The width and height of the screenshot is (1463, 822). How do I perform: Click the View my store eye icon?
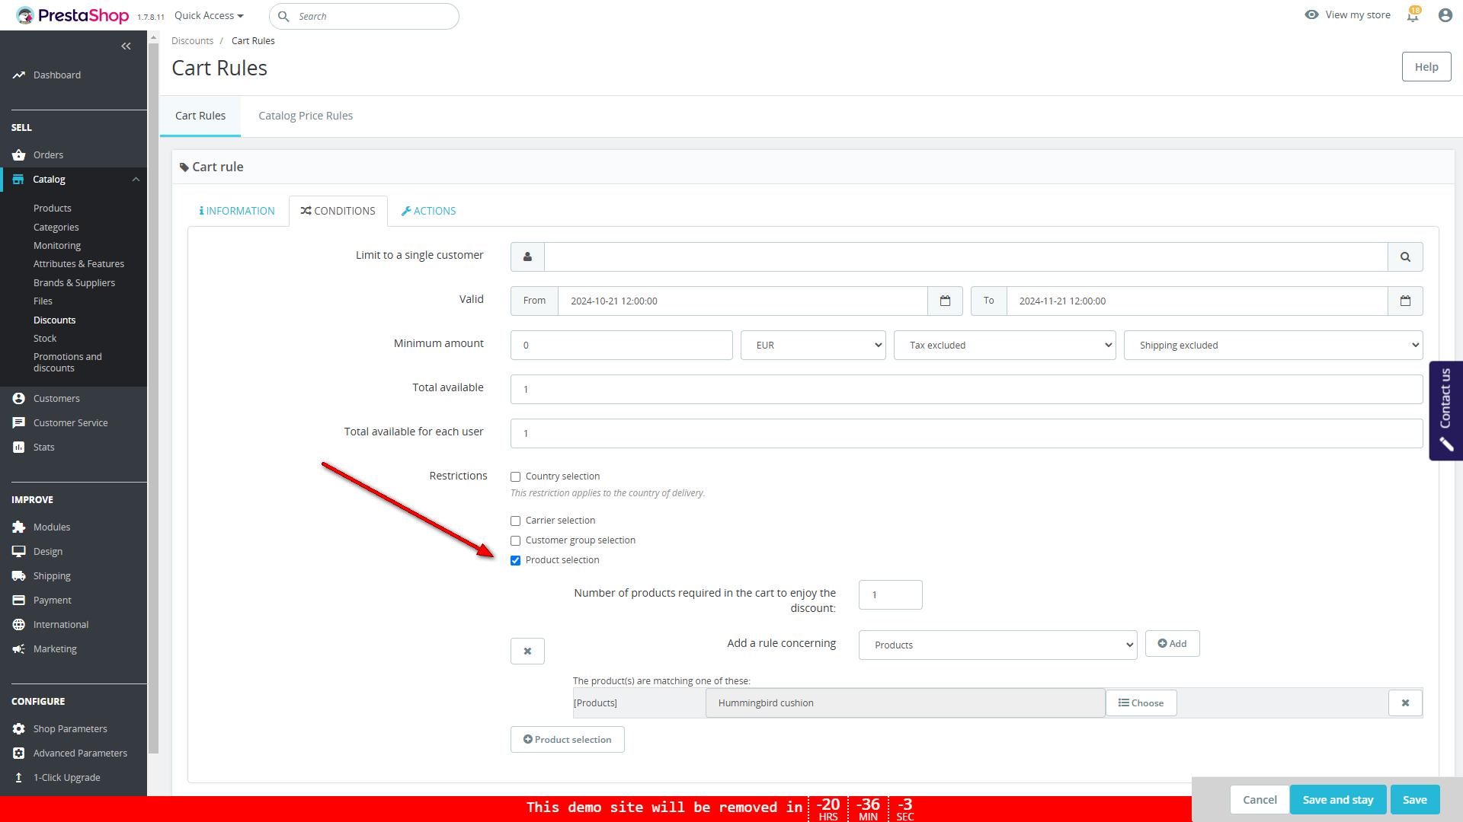(1311, 15)
